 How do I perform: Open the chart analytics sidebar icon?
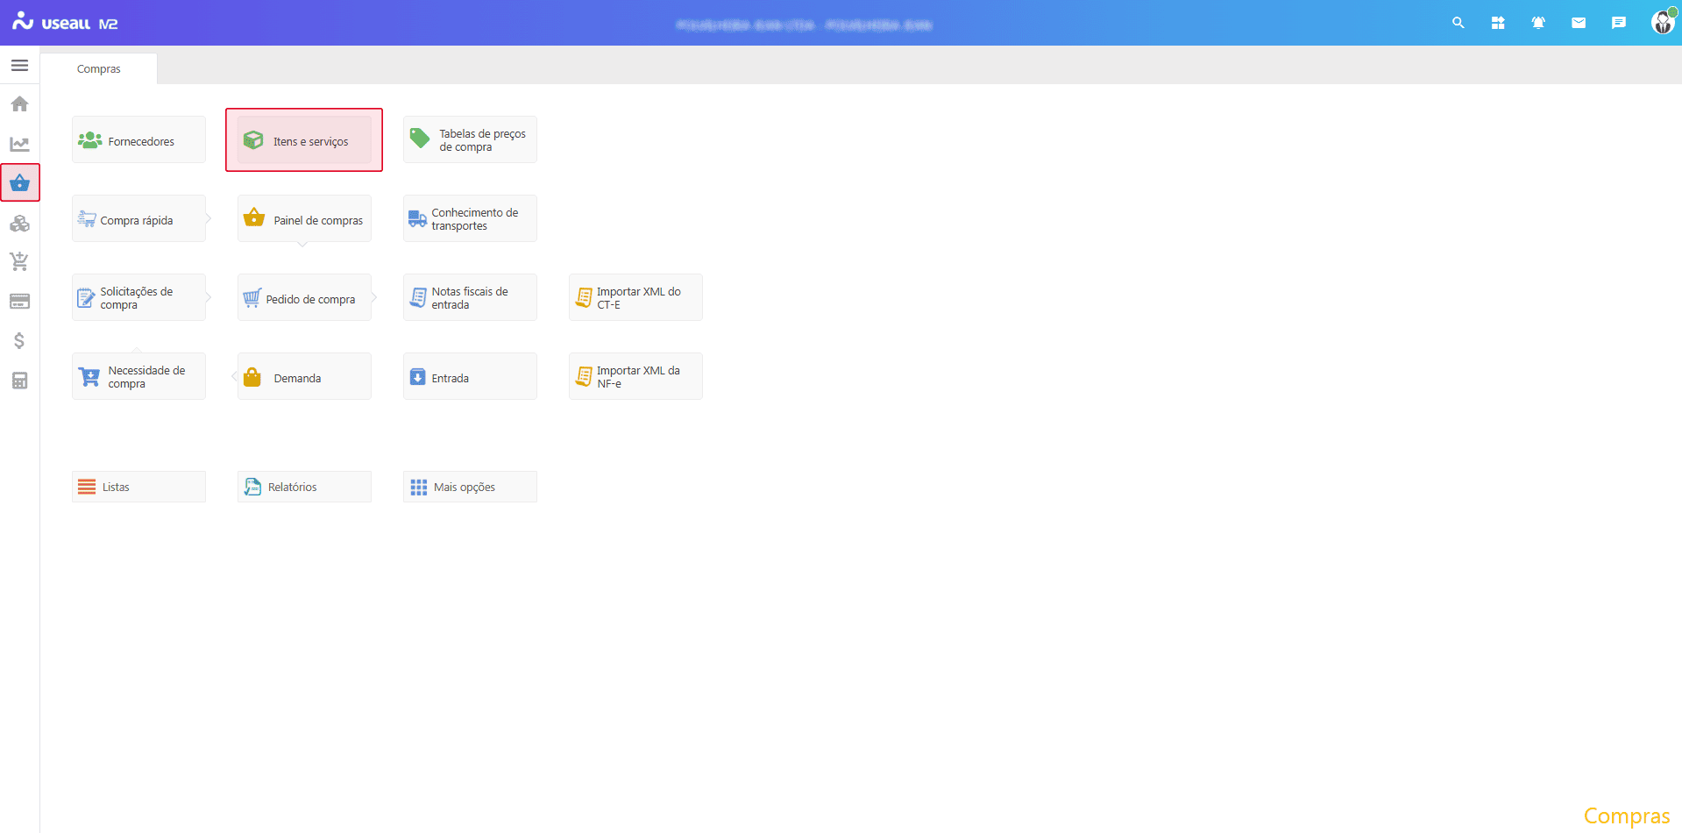point(19,144)
